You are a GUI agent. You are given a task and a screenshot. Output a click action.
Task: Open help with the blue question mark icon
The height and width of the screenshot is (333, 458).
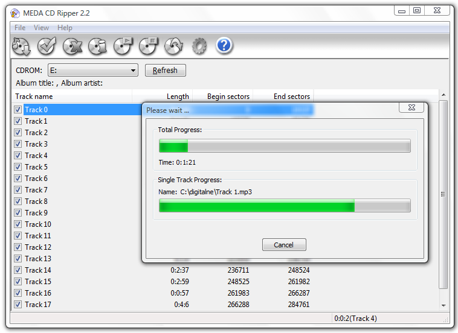224,45
